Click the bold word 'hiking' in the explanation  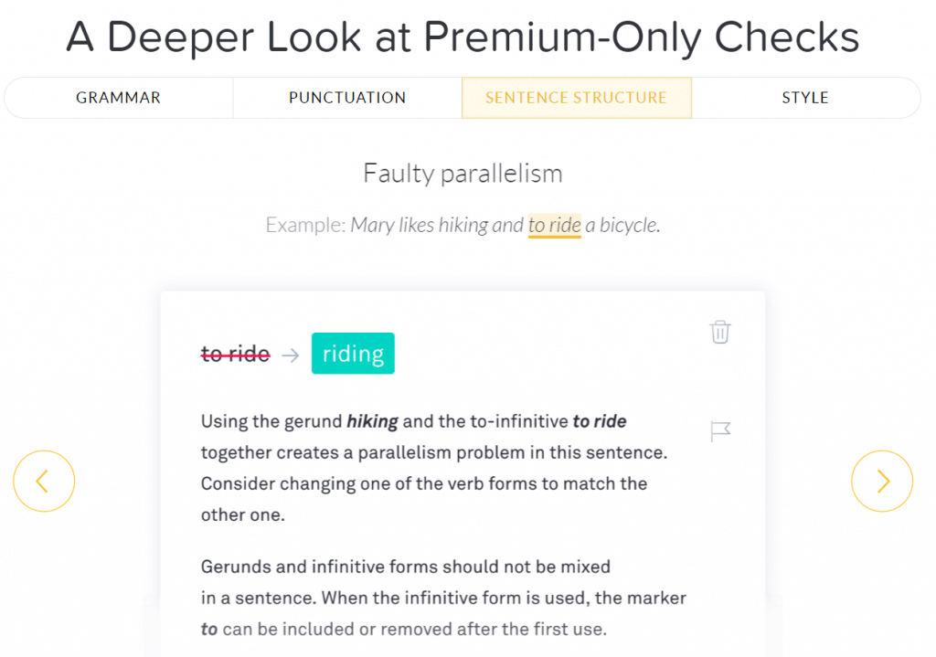[373, 421]
